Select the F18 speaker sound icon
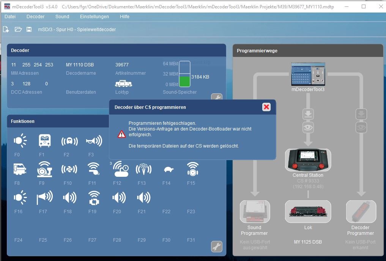Screen dimensions: 386x261 point(70,198)
